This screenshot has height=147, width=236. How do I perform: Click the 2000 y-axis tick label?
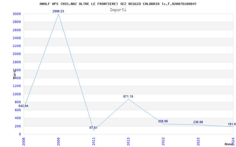point(17,54)
